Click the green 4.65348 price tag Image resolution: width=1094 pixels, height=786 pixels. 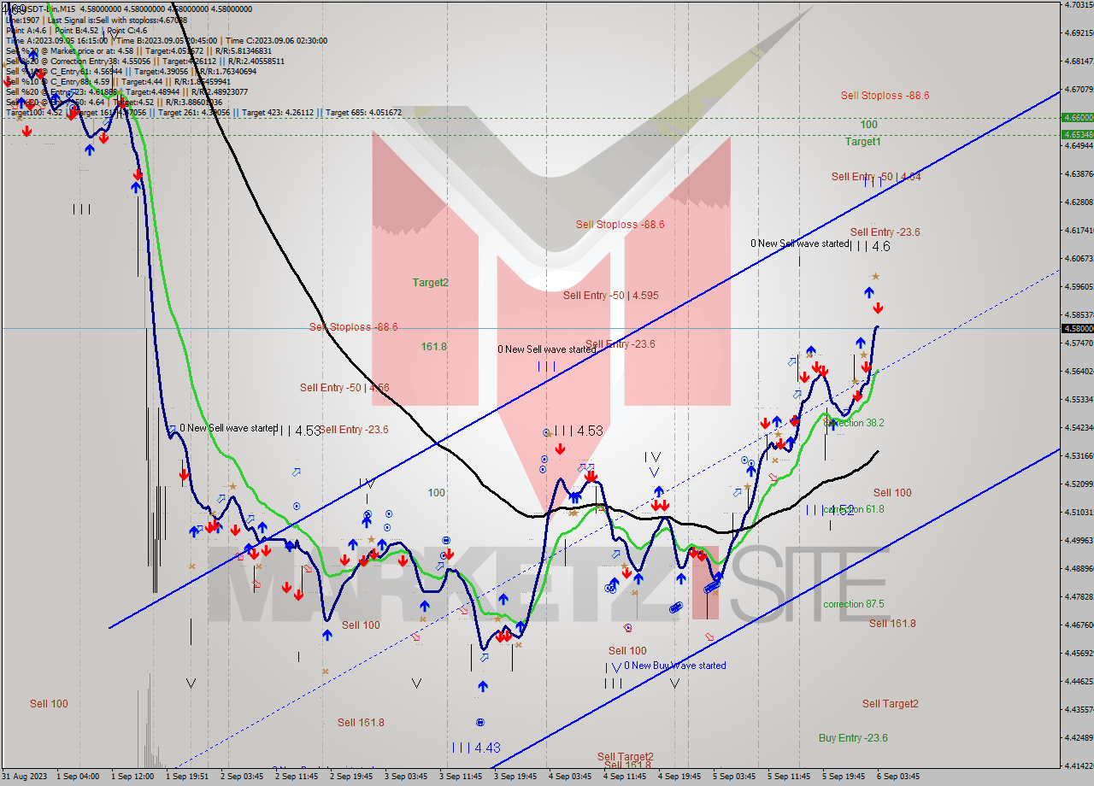[1078, 134]
